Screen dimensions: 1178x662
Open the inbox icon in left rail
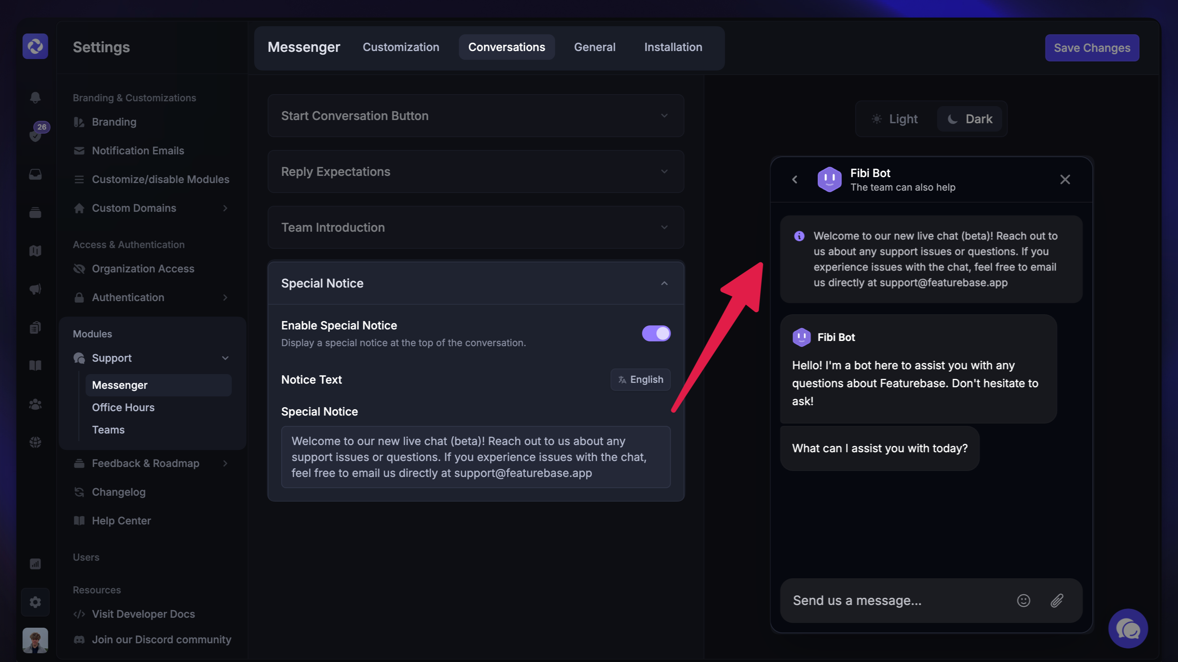click(x=35, y=174)
